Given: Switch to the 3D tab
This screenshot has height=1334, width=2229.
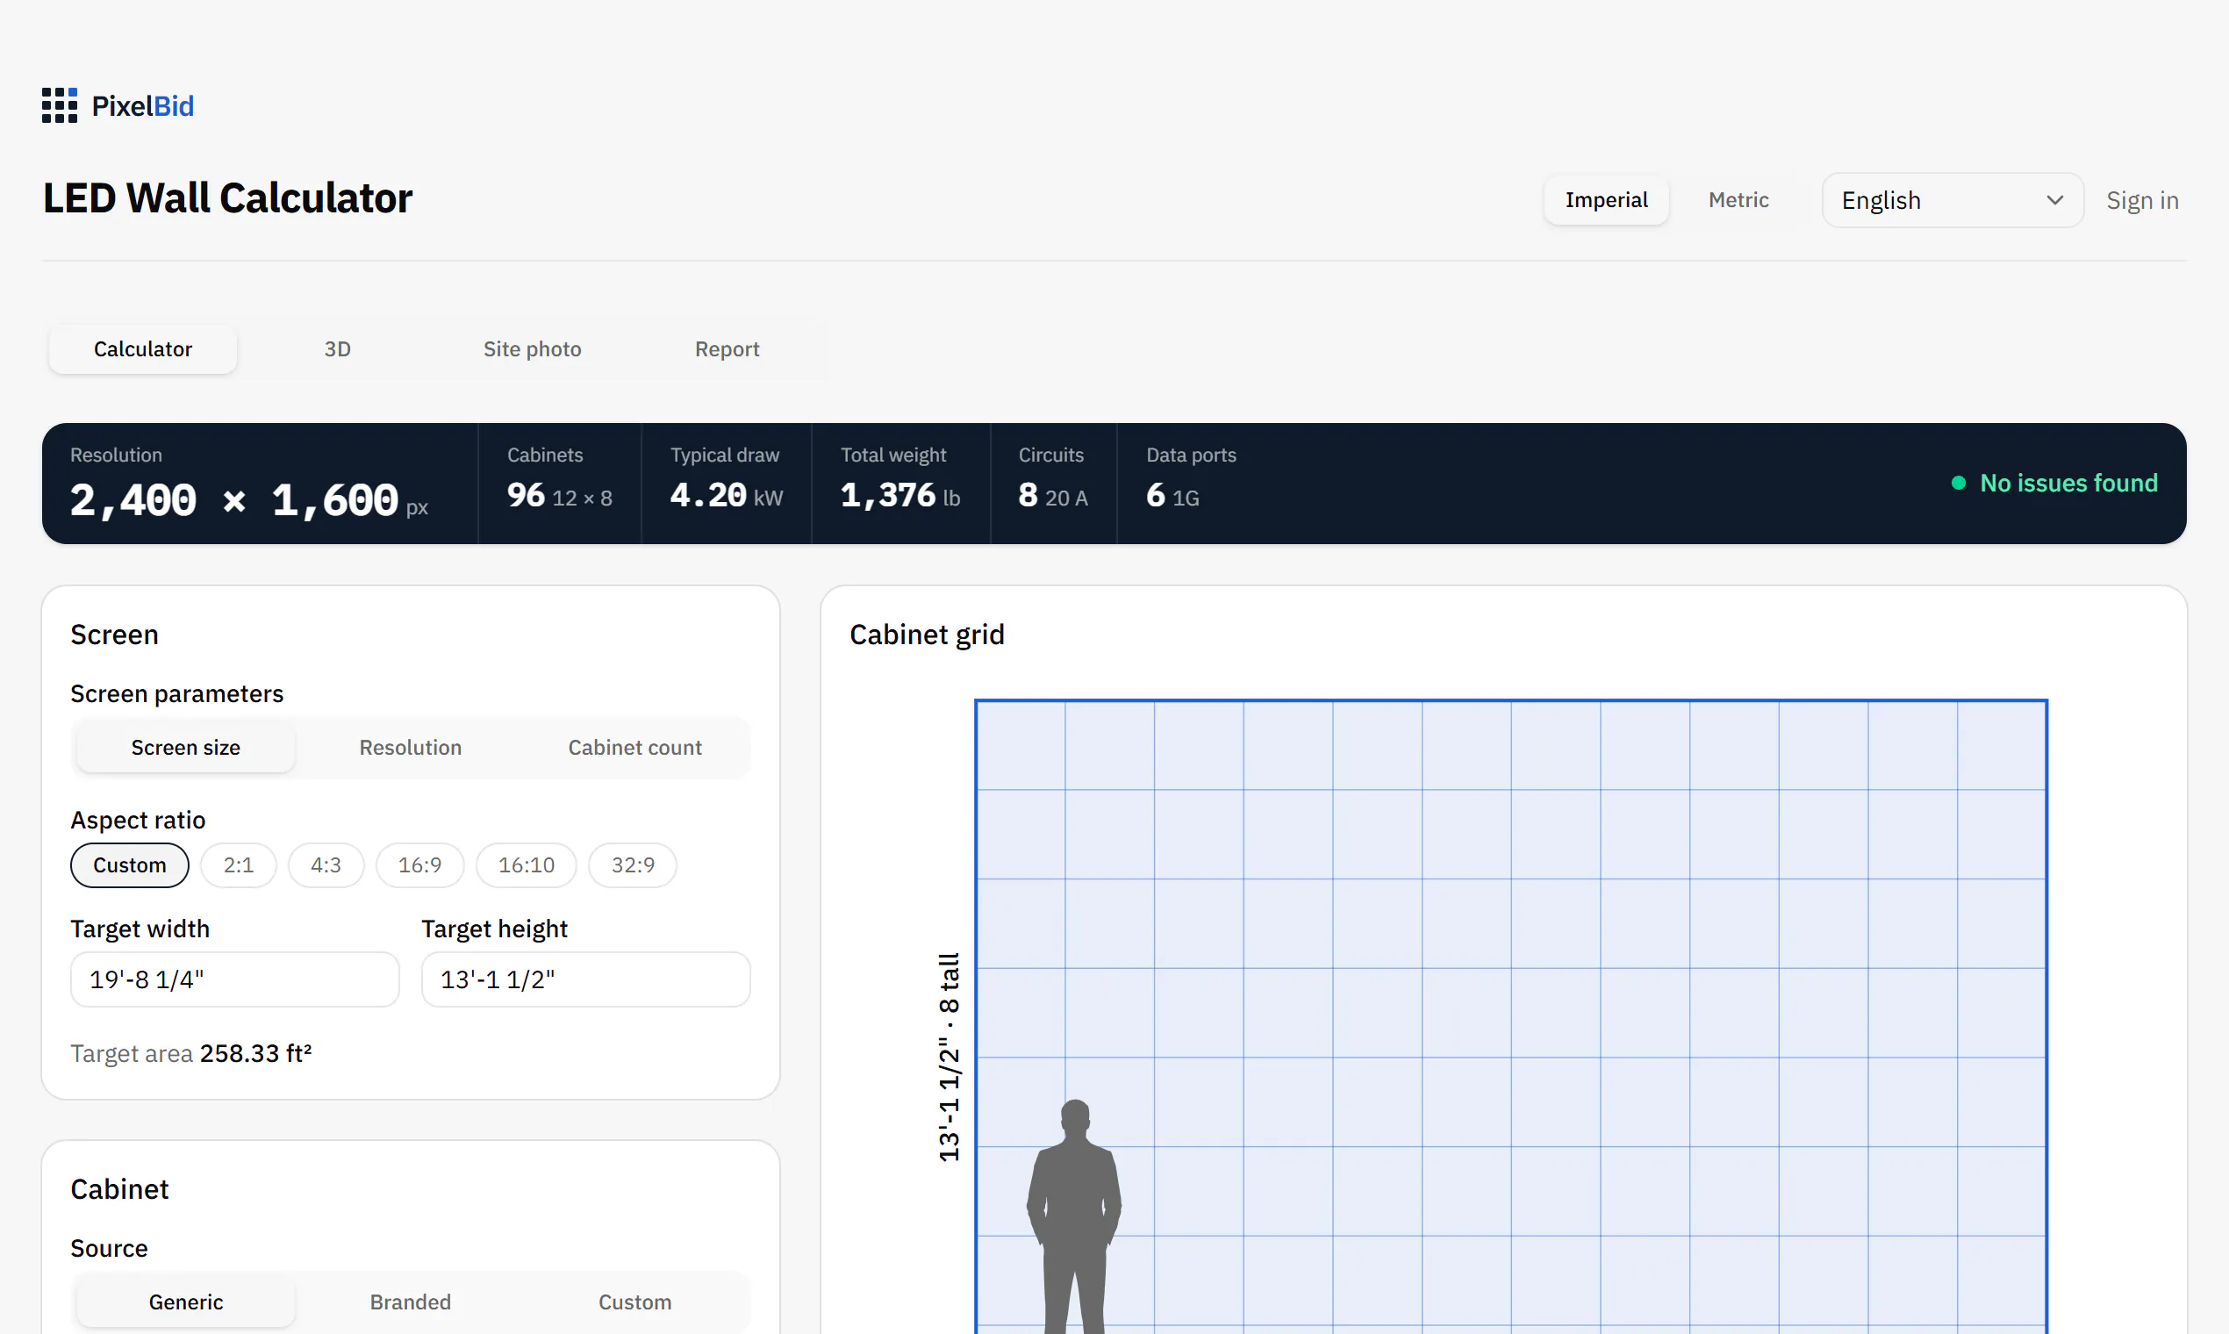Looking at the screenshot, I should point(338,348).
